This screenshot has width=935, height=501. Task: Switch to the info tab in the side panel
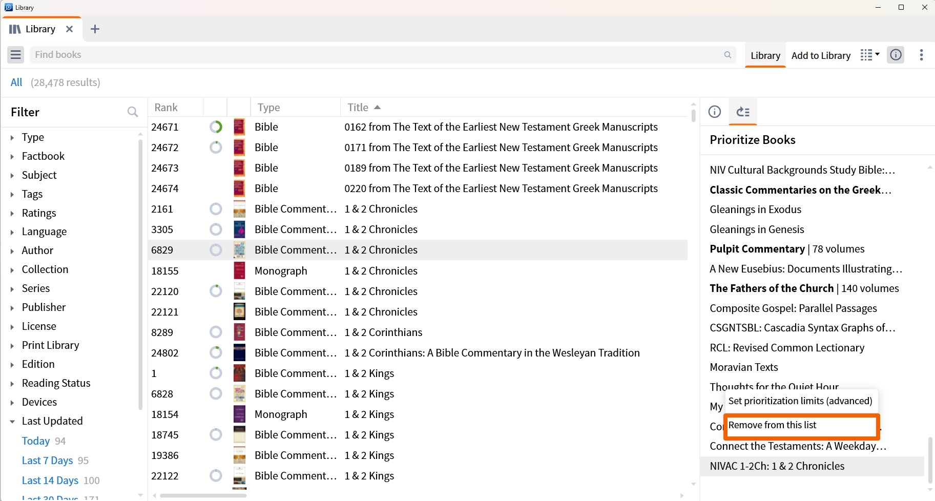click(x=715, y=112)
